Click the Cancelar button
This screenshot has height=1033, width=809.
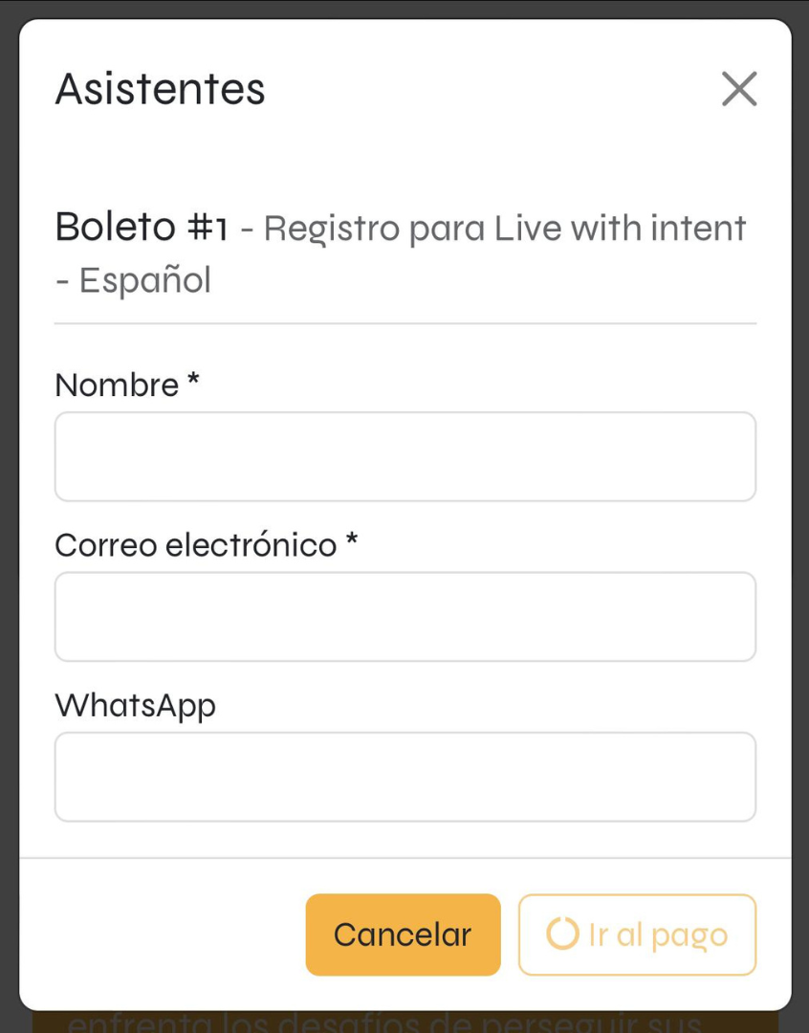click(404, 934)
